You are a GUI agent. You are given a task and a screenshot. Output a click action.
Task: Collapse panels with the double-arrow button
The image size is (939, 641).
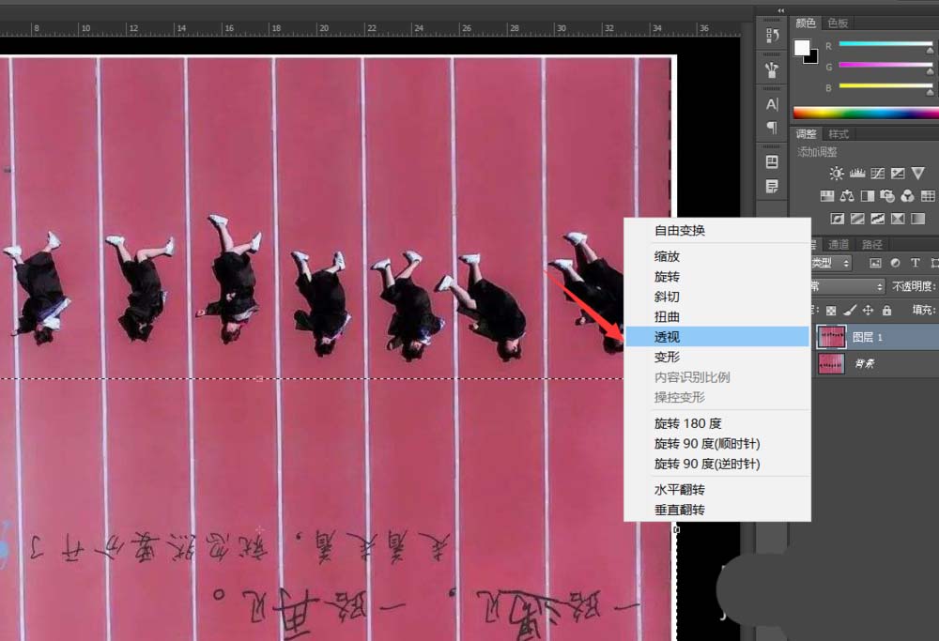(780, 10)
